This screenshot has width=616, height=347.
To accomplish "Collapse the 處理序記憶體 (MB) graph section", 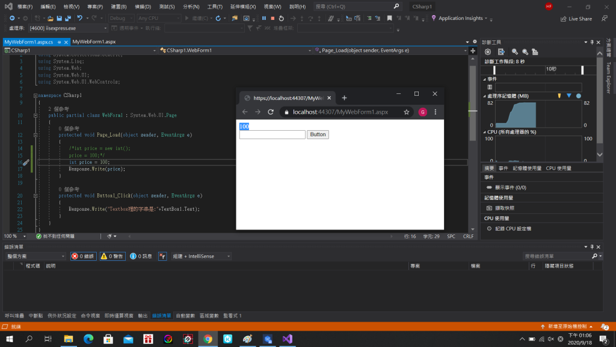I will coord(484,96).
